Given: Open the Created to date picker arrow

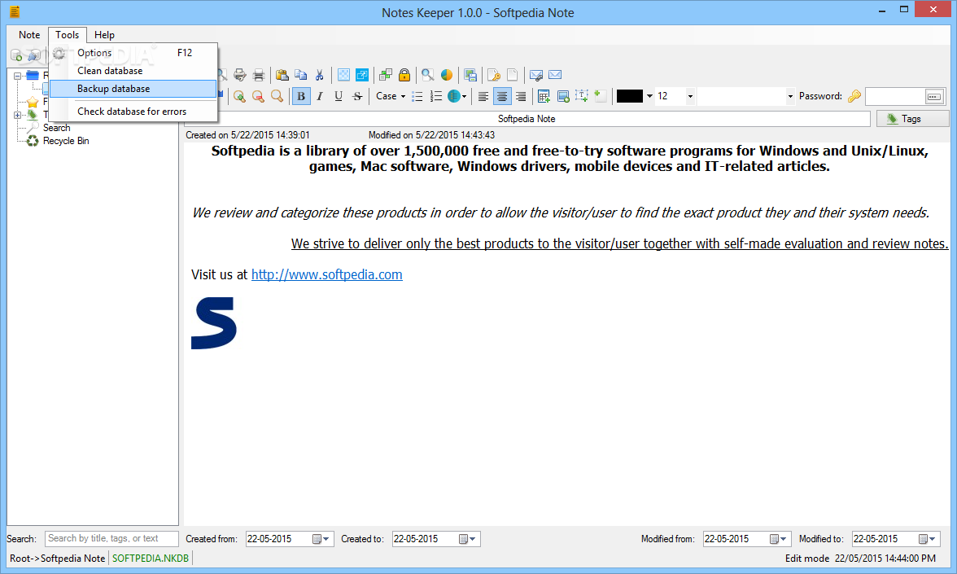Looking at the screenshot, I should coord(472,539).
